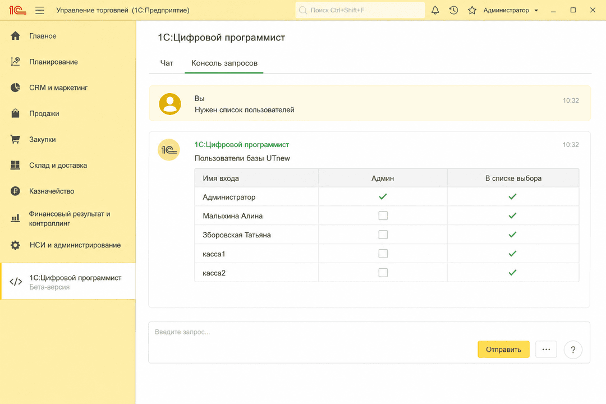The height and width of the screenshot is (404, 606).
Task: Expand the Администратор user dropdown arrow
Action: [x=536, y=11]
